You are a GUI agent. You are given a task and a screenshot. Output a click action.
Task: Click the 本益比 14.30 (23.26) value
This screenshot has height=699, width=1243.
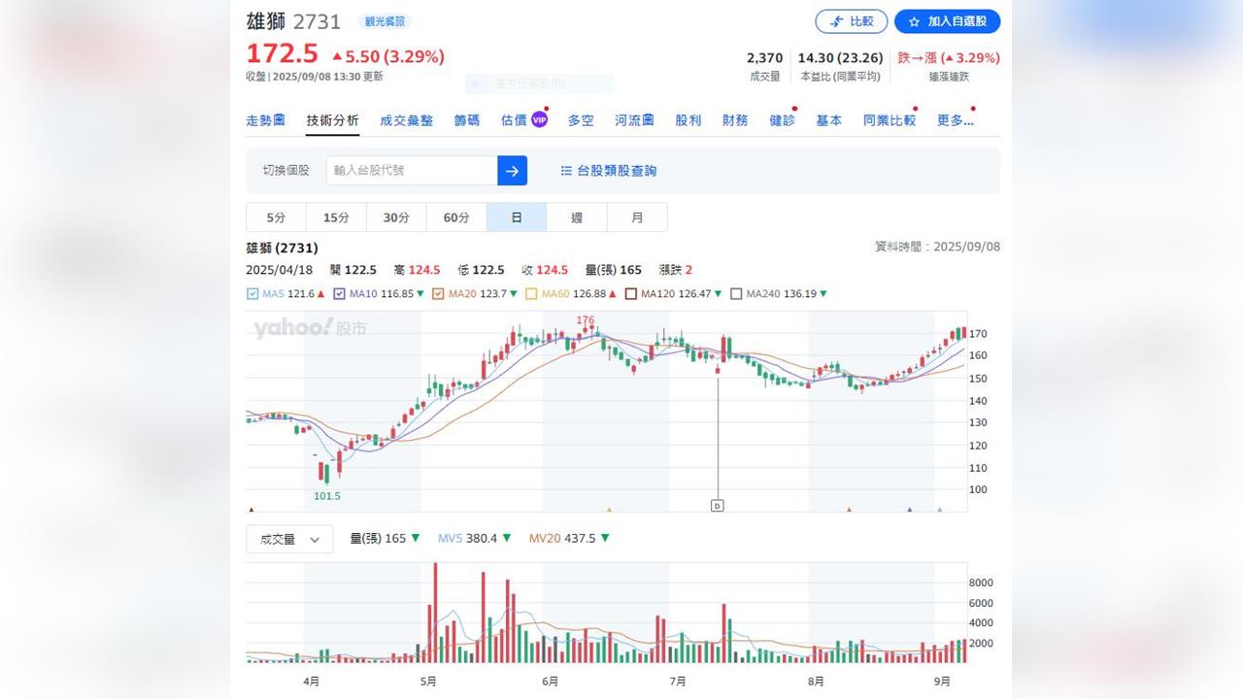pyautogui.click(x=840, y=58)
